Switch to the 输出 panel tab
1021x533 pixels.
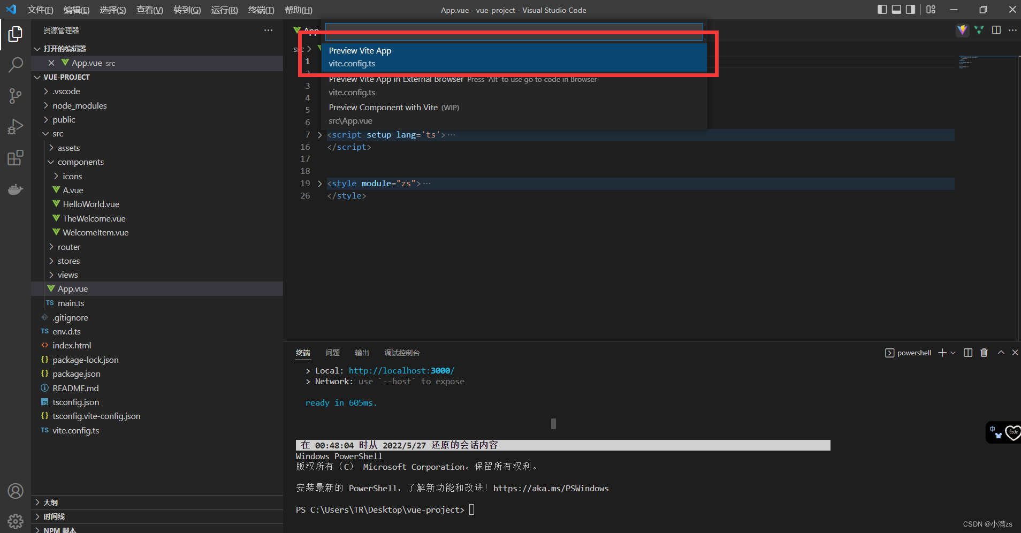[362, 353]
